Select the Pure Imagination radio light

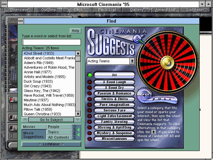click(90, 105)
